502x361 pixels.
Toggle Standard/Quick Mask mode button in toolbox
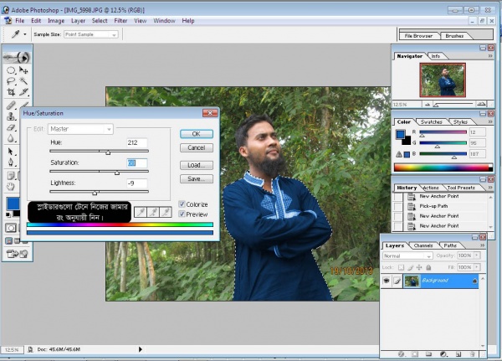[11, 228]
